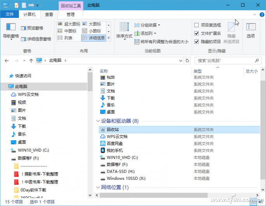
Task: Toggle the Preview pane (预览窗格)
Action: click(32, 28)
